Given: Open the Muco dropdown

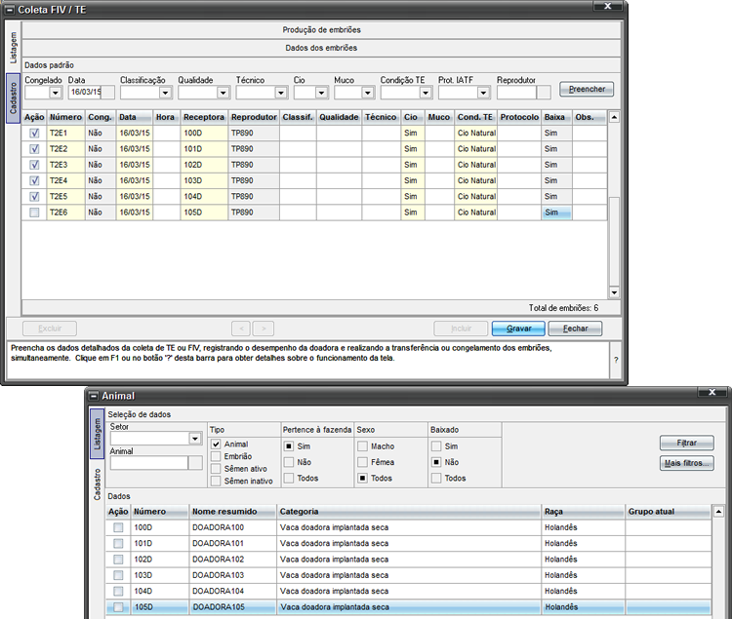Looking at the screenshot, I should 368,93.
